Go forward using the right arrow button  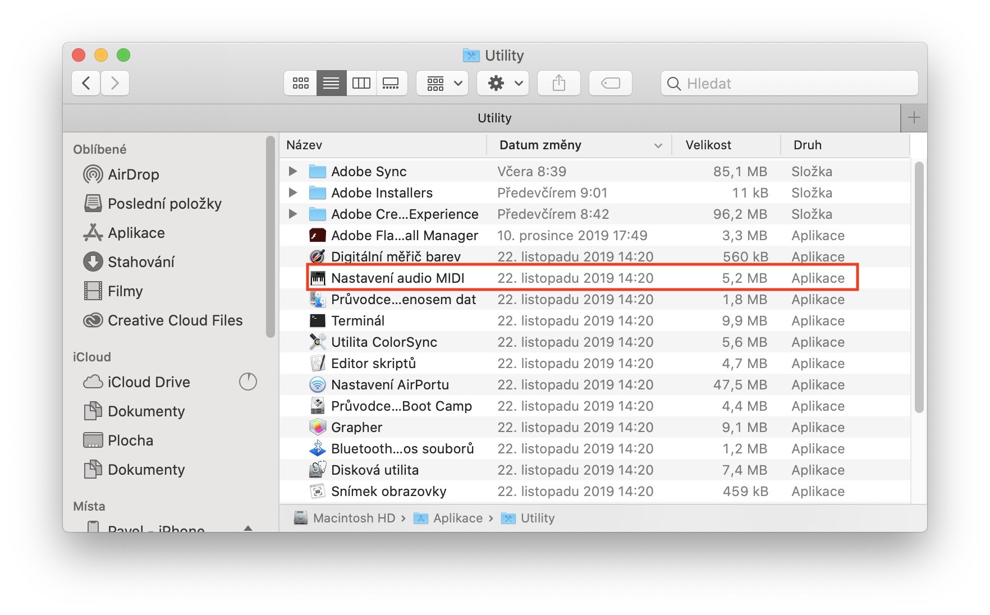(x=115, y=83)
